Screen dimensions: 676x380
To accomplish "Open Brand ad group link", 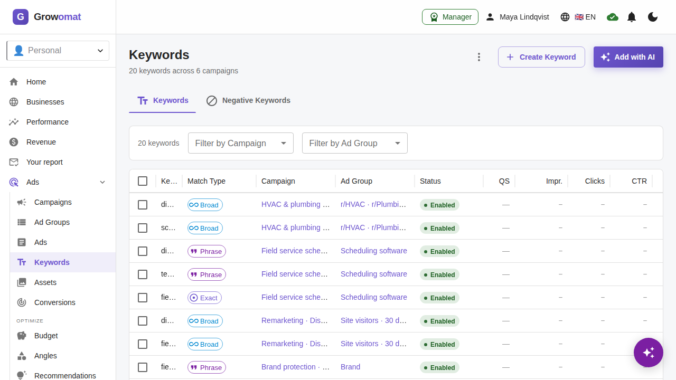I will coord(351,367).
